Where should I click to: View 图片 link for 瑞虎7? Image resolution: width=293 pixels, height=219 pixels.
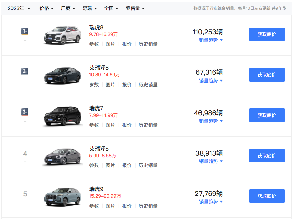coord(110,125)
